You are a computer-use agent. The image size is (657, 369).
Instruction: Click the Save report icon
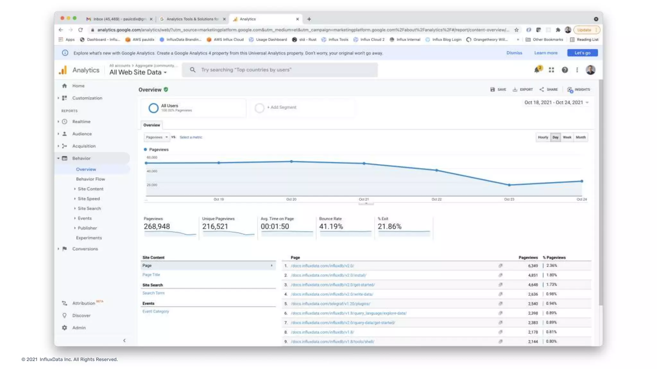click(492, 89)
